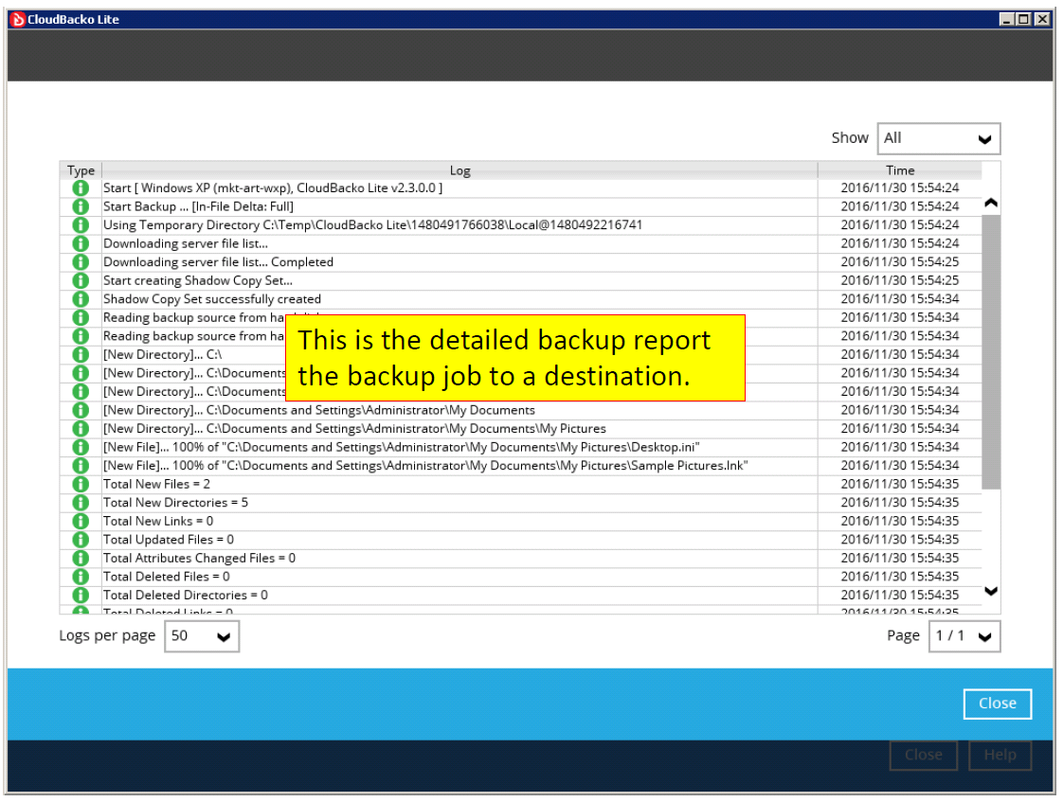
Task: Click info icon beside 'My Documents' new directory row
Action: pos(81,410)
